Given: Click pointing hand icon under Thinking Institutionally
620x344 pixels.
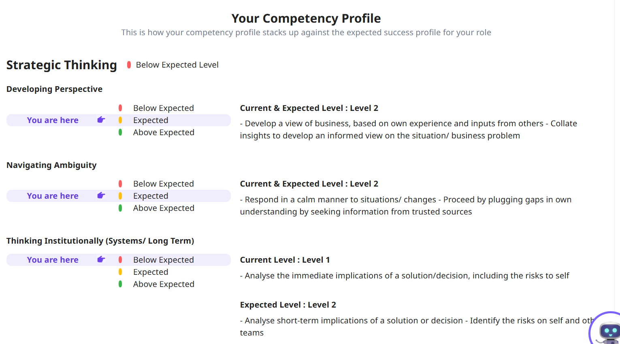Looking at the screenshot, I should [101, 259].
